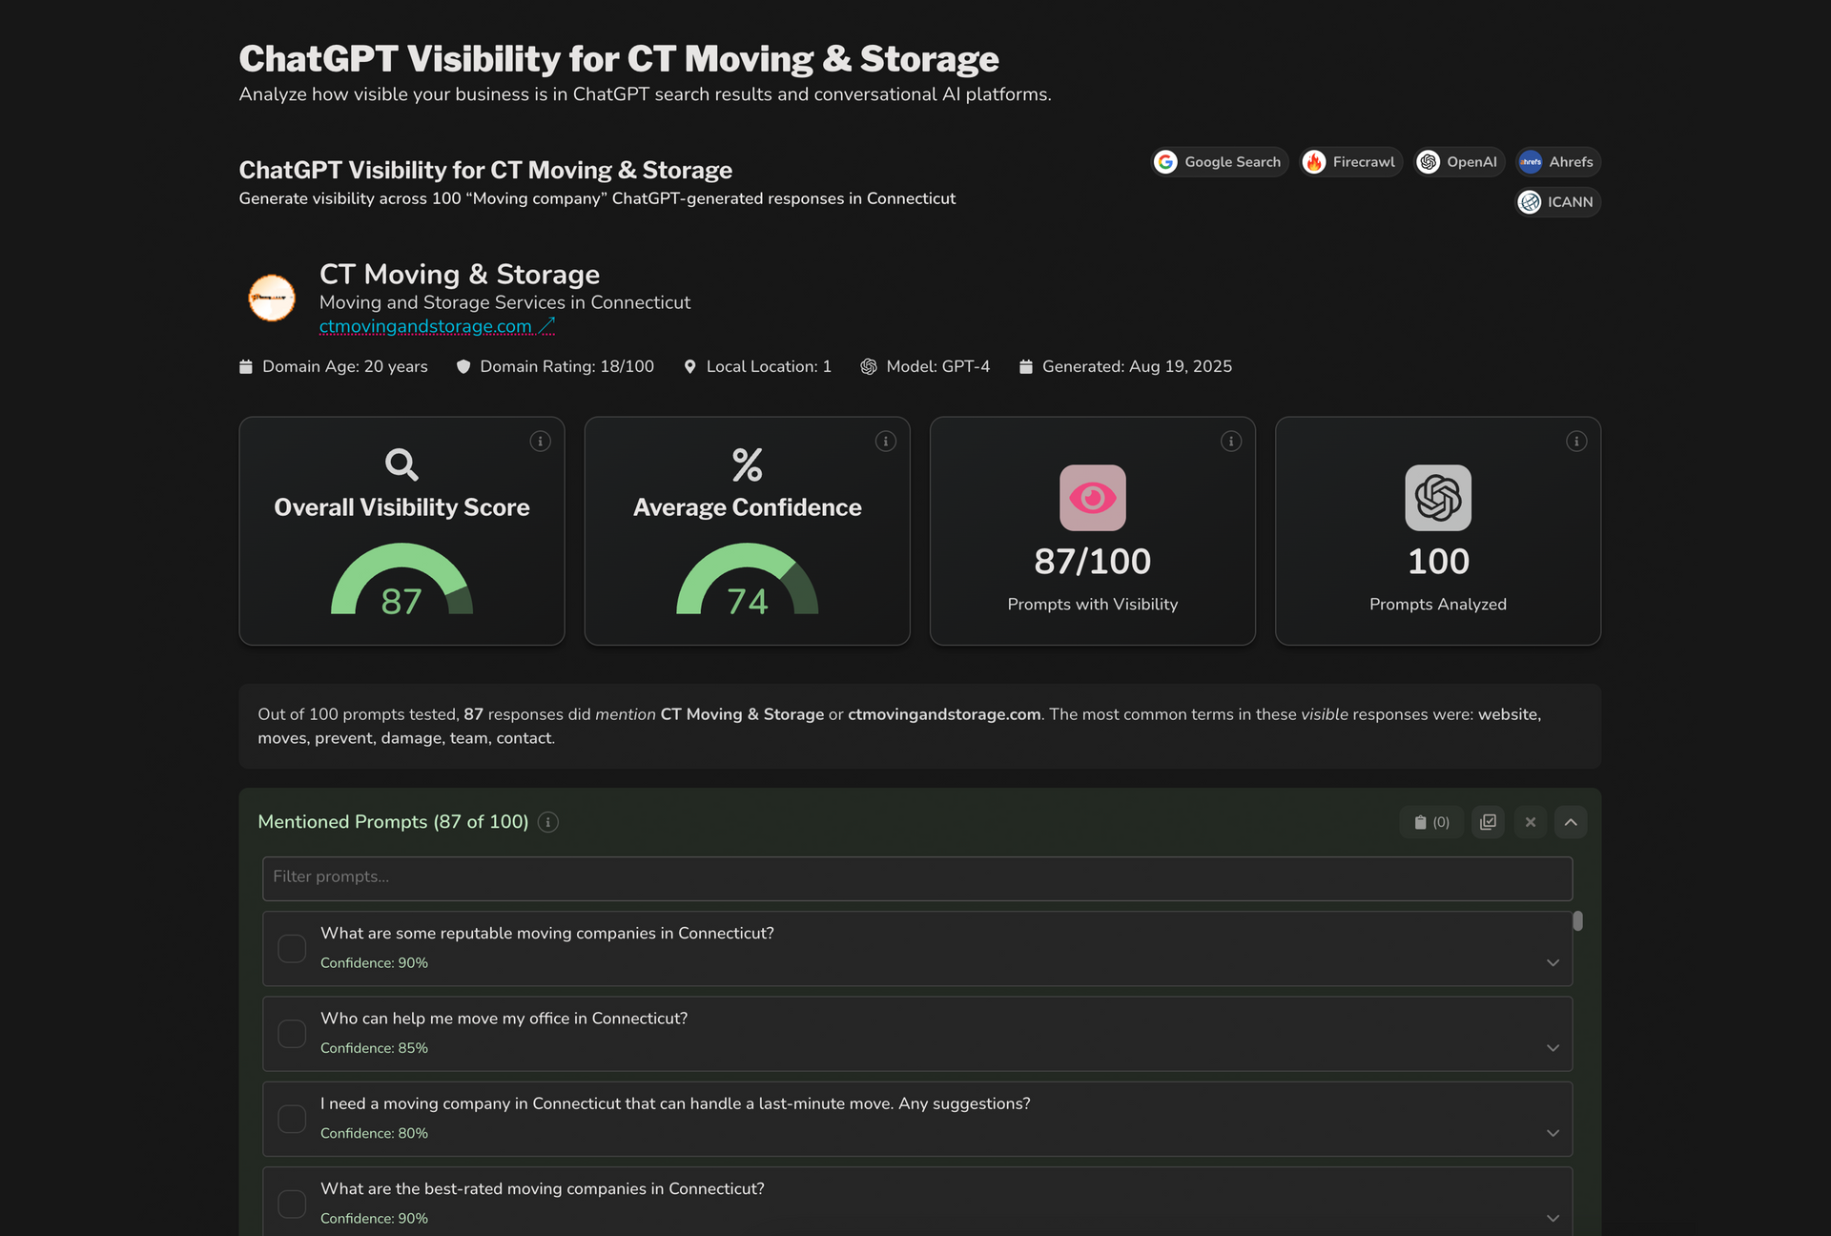Check the 'move my office' prompt checkbox
The image size is (1831, 1236).
click(292, 1034)
